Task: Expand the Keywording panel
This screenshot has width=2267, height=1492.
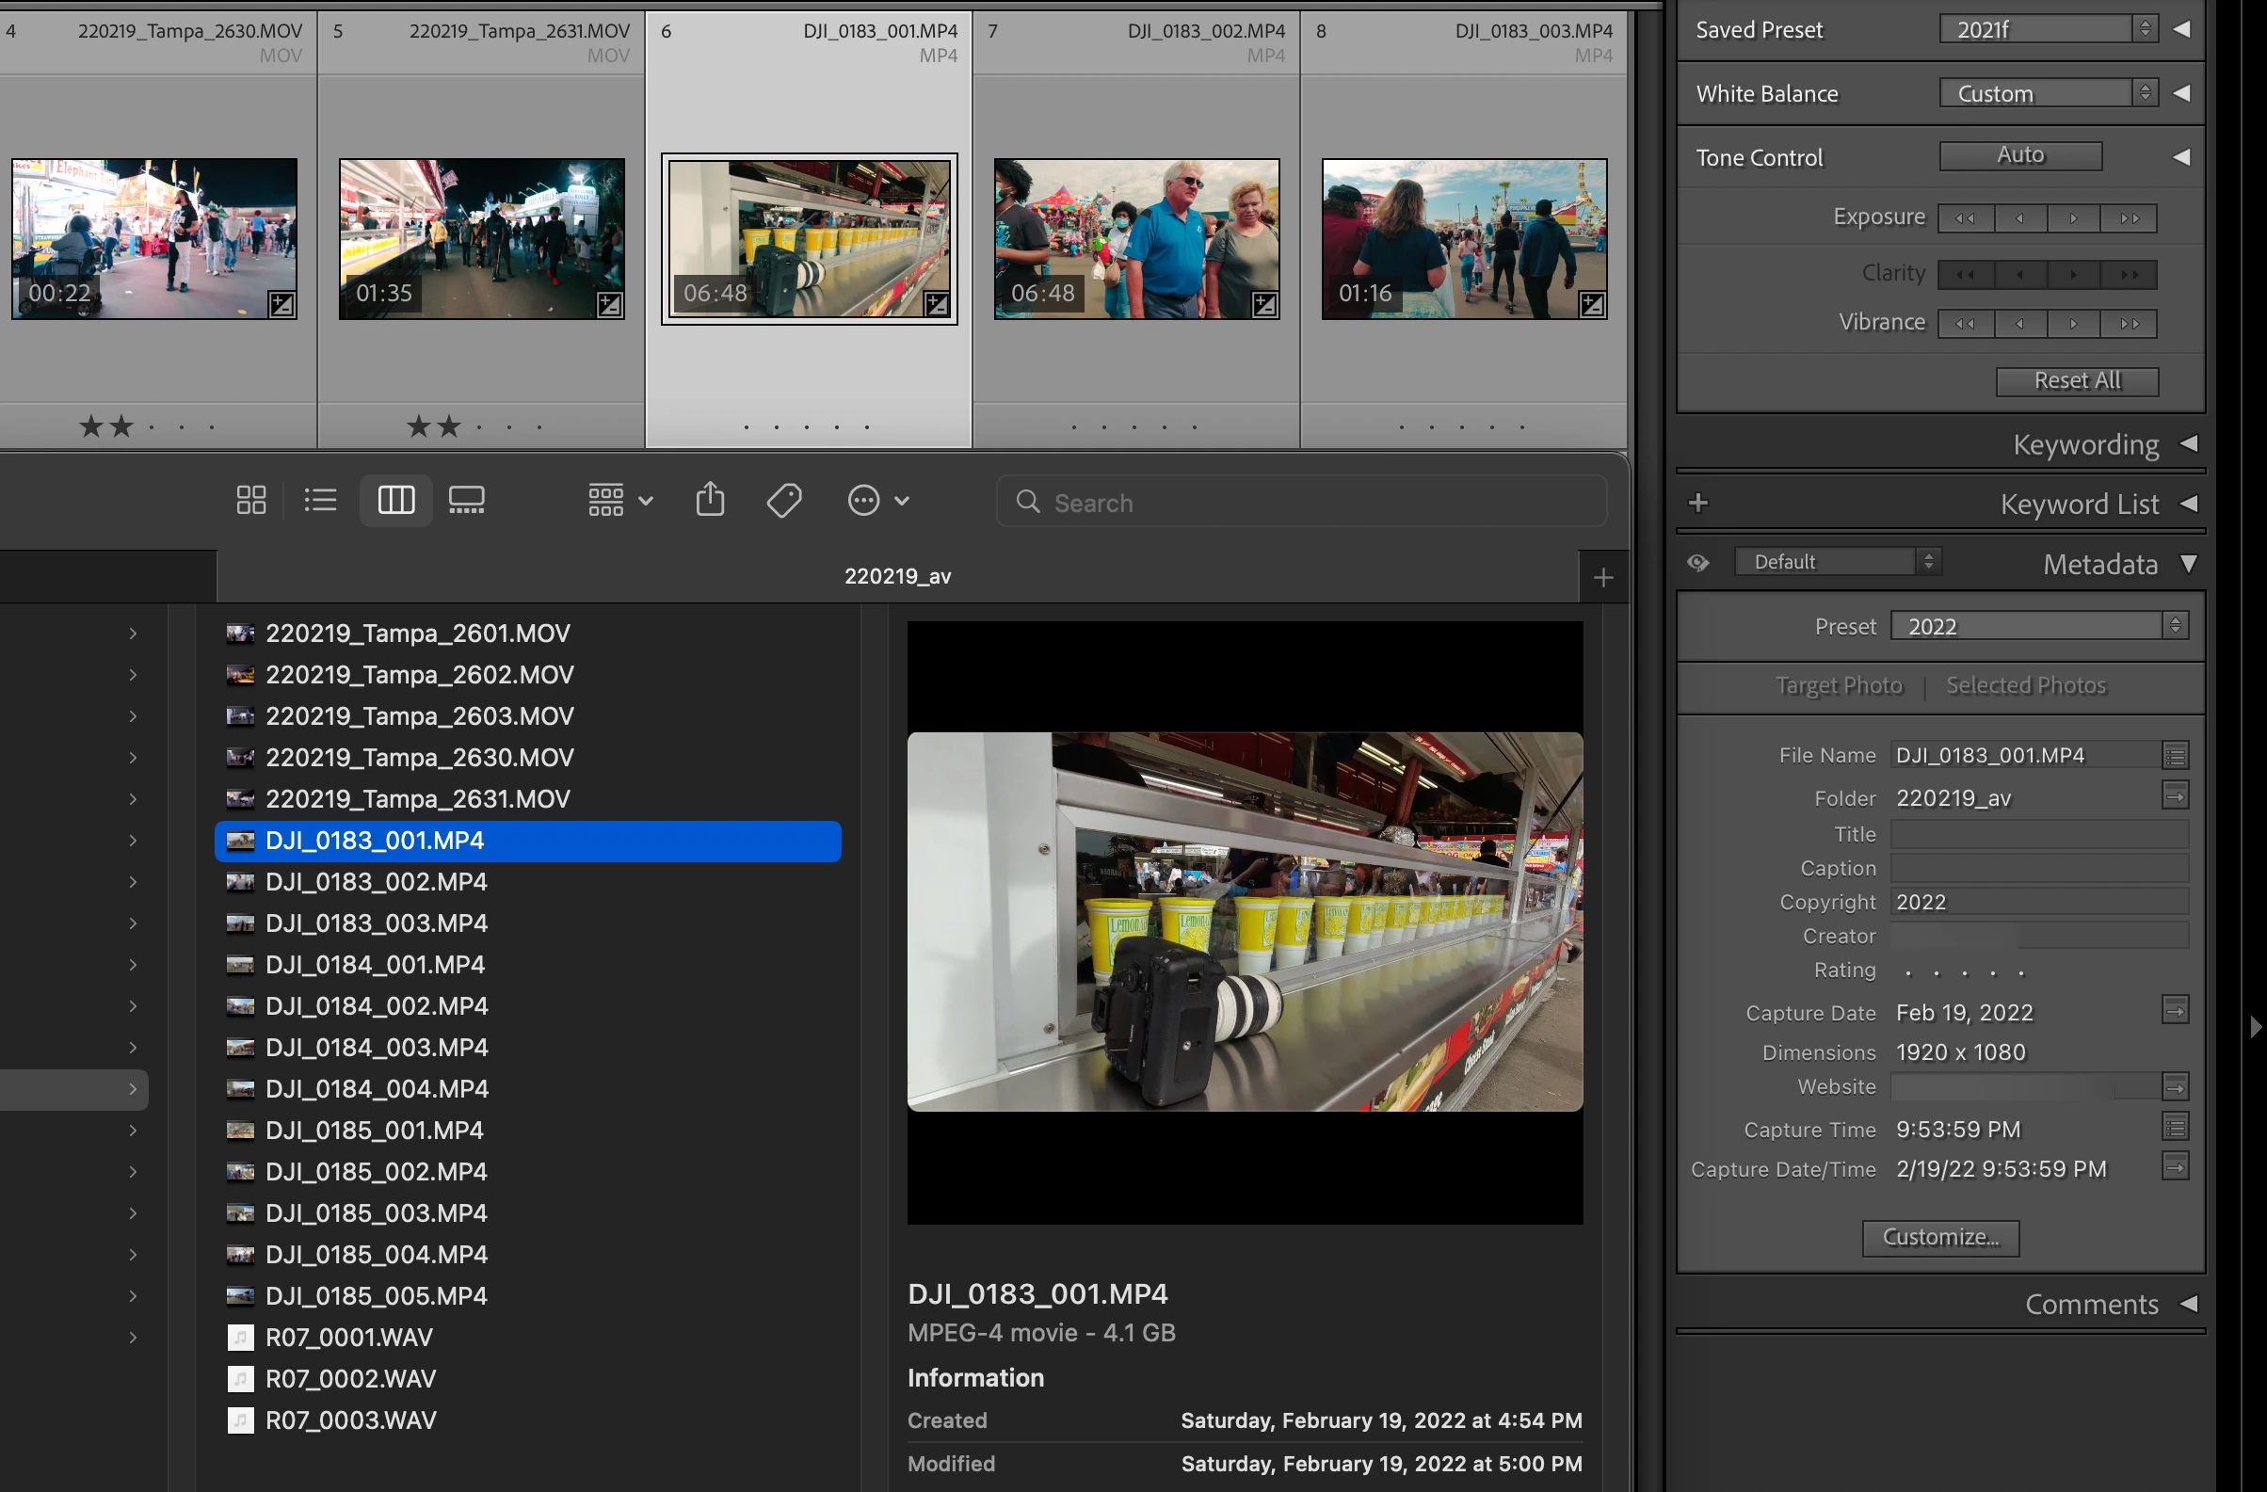Action: click(x=2189, y=443)
